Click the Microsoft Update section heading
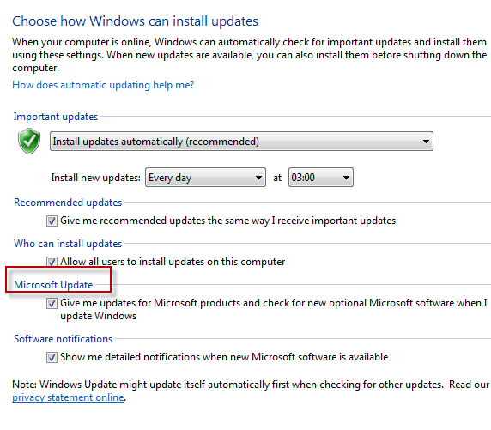The width and height of the screenshot is (491, 430). (x=53, y=285)
